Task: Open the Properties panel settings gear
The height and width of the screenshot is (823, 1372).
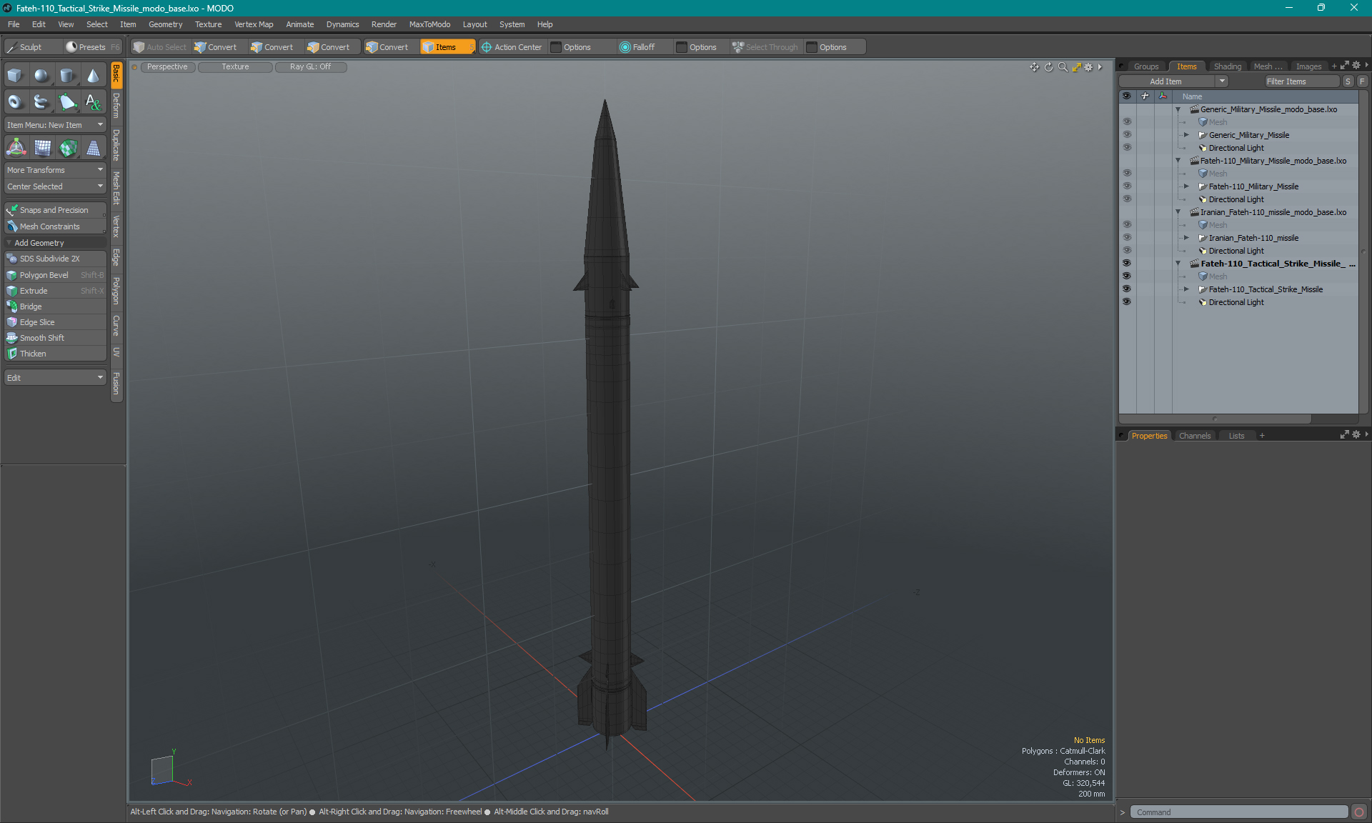Action: [x=1356, y=435]
